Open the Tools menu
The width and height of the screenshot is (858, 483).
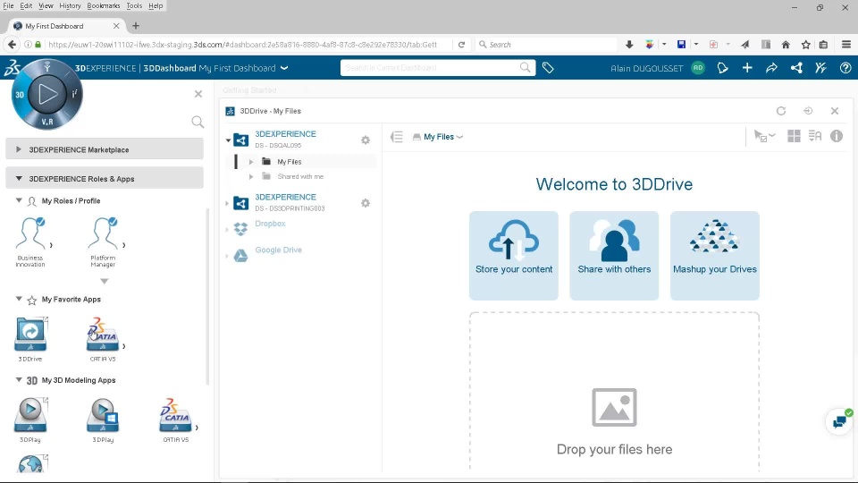[x=134, y=5]
